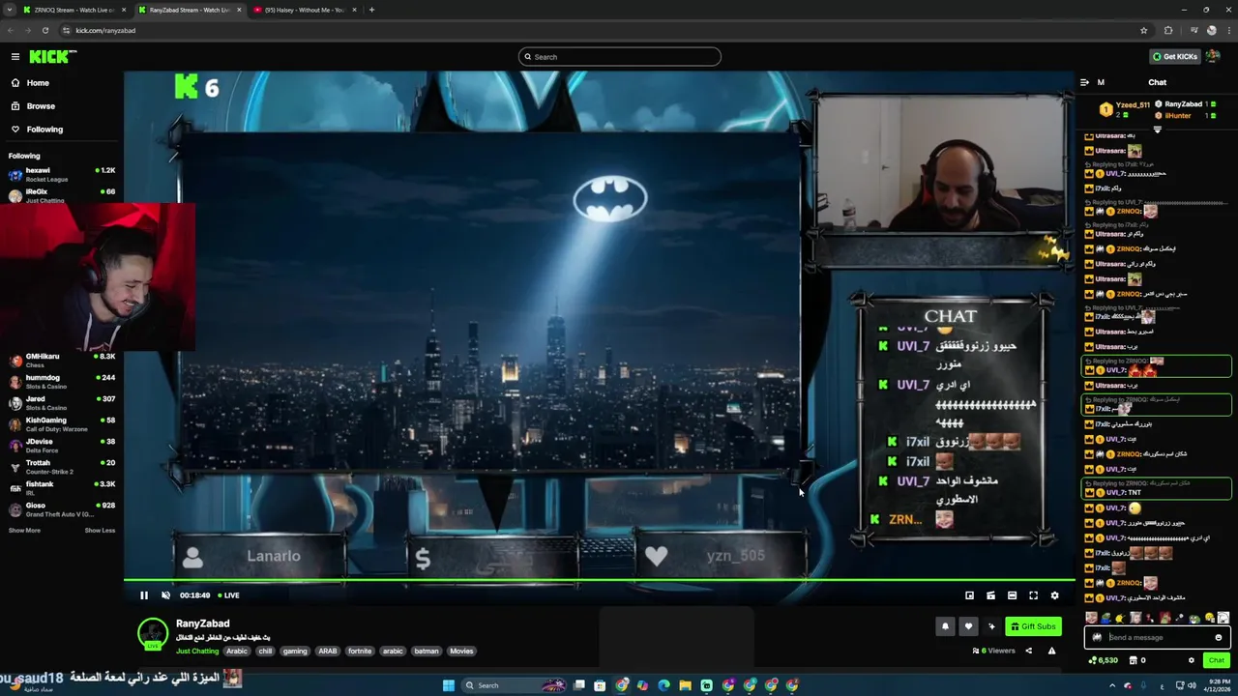
Task: Select the Arabic tag
Action: [237, 652]
